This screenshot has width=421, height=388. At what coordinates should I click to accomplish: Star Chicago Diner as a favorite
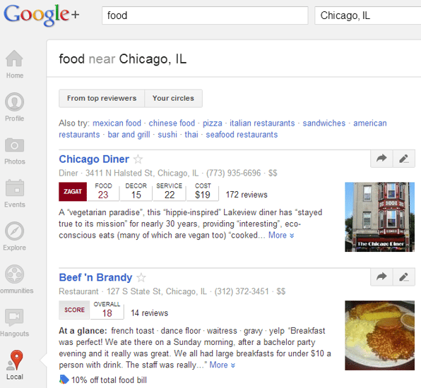click(138, 159)
